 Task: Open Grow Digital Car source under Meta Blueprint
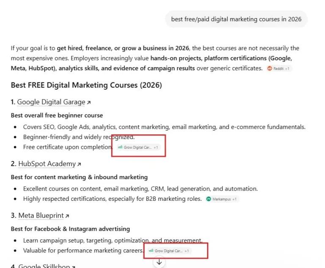pyautogui.click(x=169, y=251)
